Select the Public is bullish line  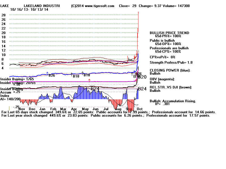[162, 41]
